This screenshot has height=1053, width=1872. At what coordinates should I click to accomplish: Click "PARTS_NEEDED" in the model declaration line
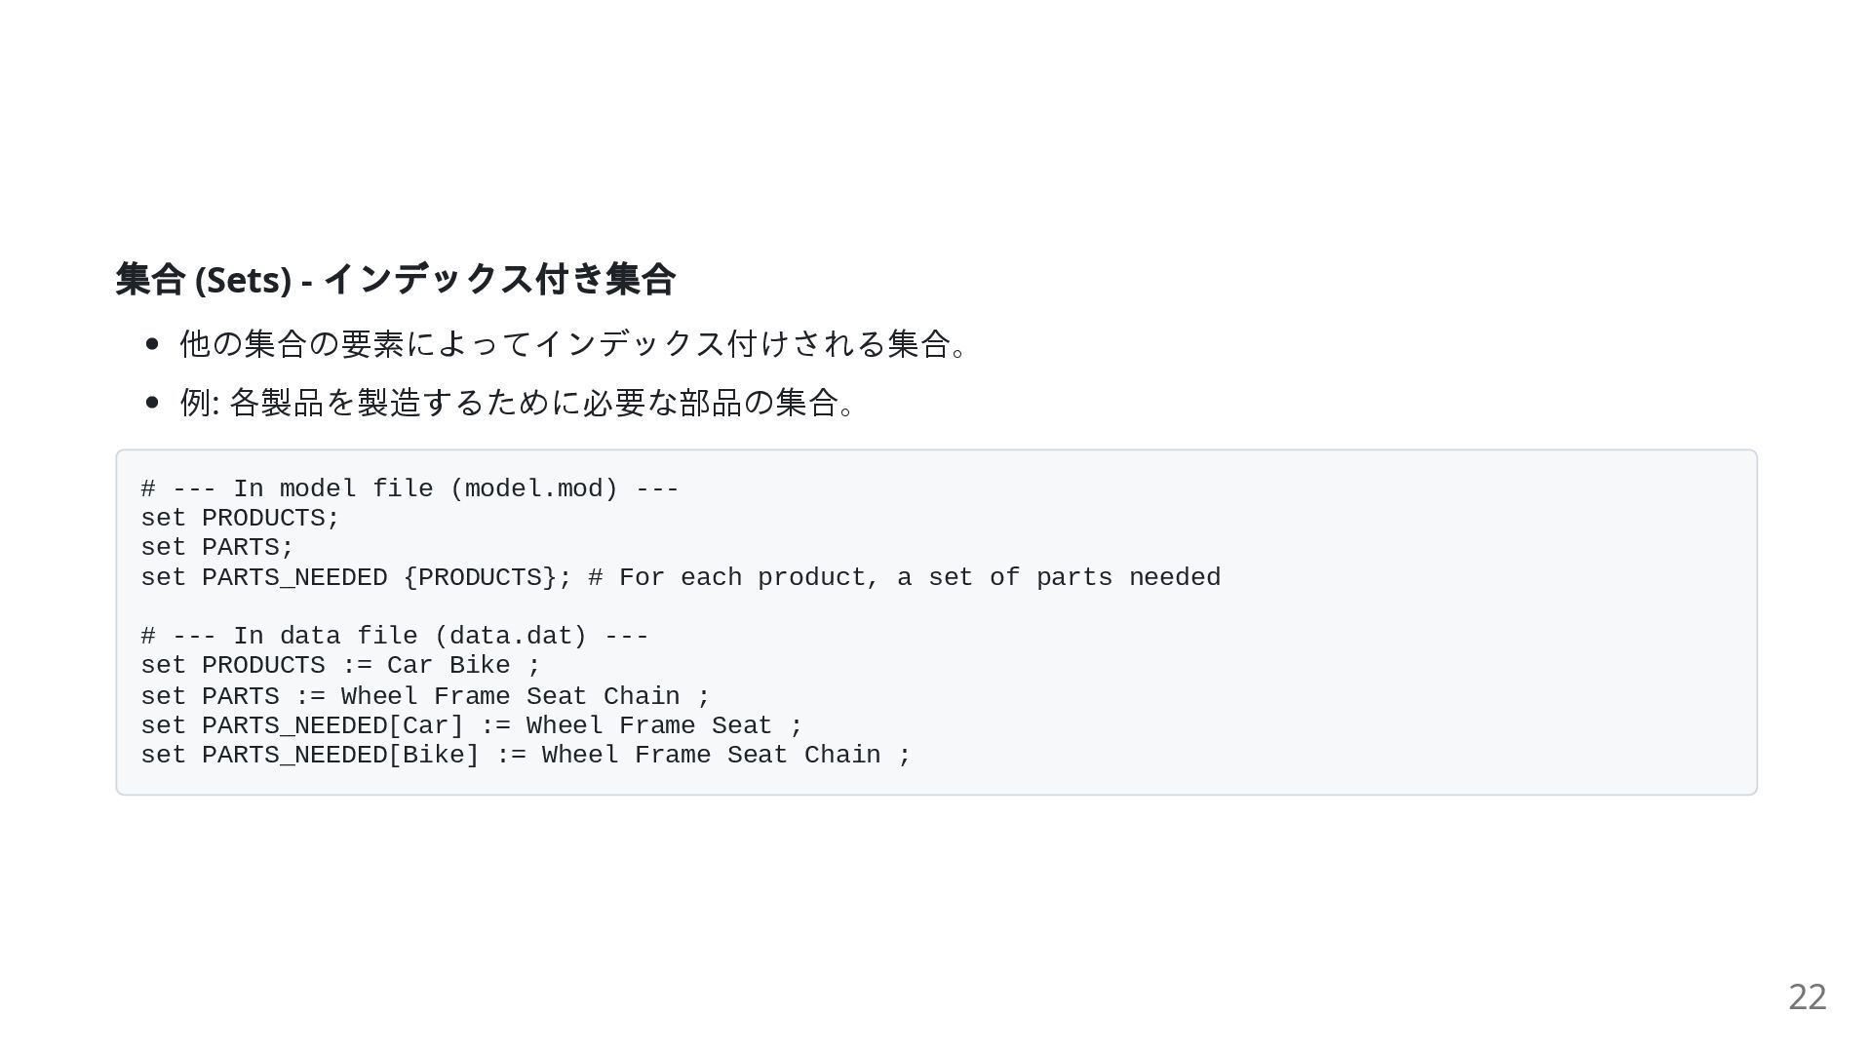(293, 577)
